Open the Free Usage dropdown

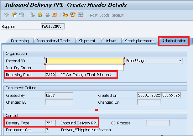(154, 61)
